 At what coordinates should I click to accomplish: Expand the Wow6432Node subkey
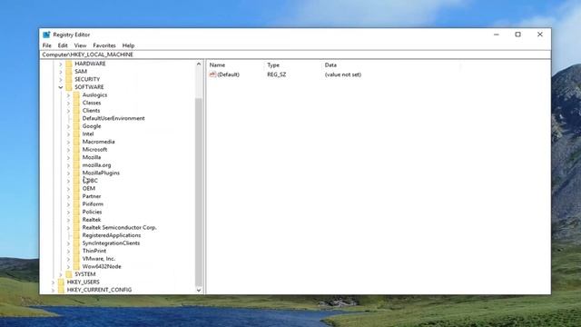point(69,266)
